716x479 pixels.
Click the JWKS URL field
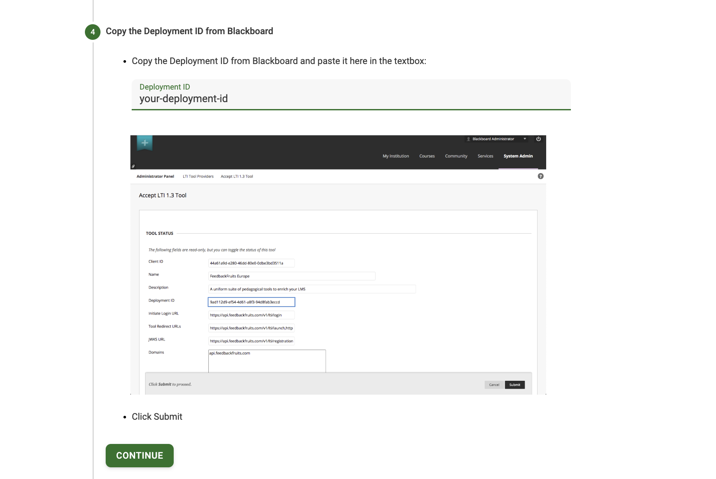[251, 341]
